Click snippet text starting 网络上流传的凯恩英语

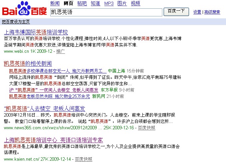[95, 80]
